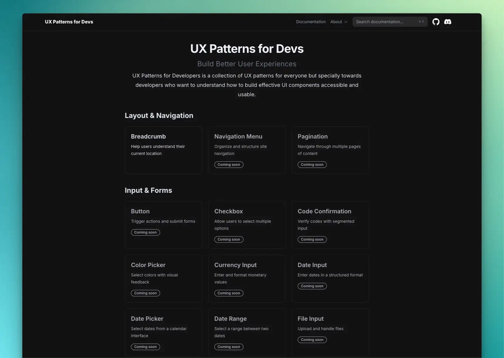Open the Documentation nav link
504x358 pixels.
coord(311,22)
